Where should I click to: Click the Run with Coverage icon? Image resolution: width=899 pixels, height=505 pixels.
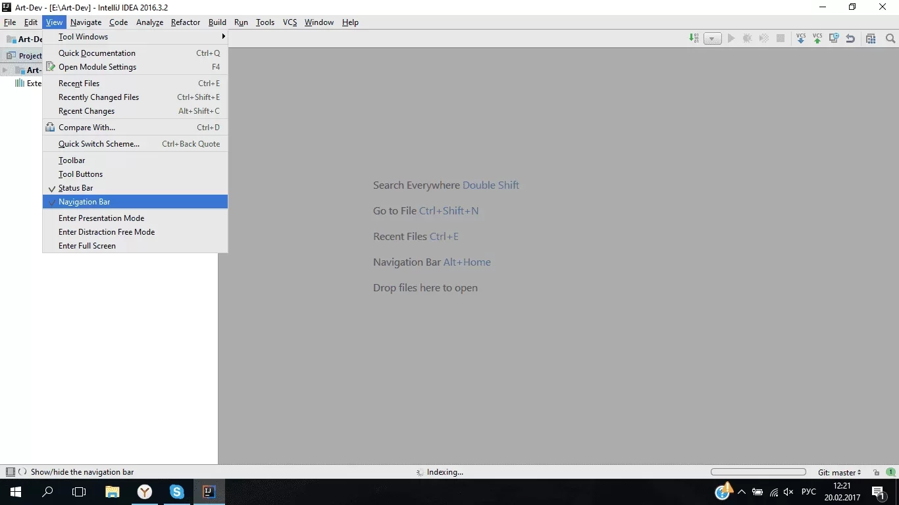(764, 39)
